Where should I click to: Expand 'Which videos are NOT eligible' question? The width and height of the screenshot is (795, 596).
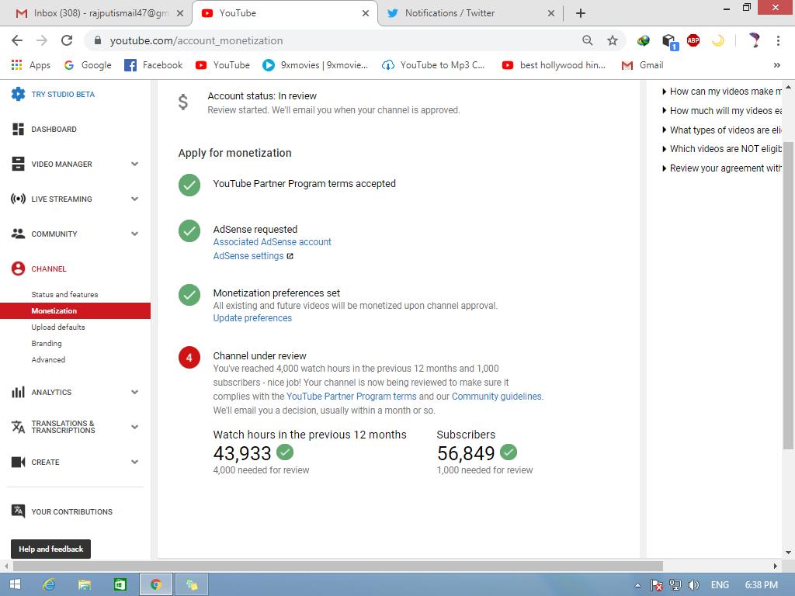click(722, 148)
